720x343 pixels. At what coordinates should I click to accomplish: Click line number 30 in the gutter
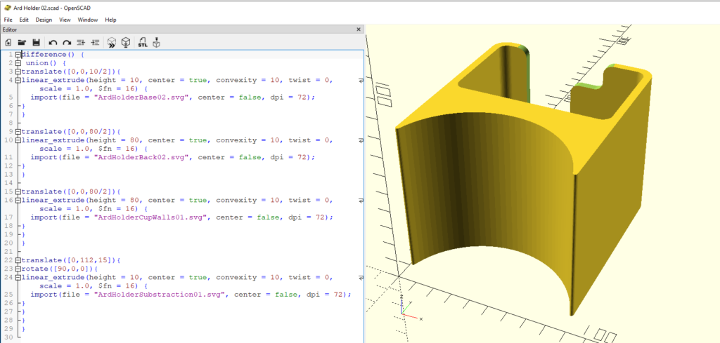pyautogui.click(x=7, y=337)
